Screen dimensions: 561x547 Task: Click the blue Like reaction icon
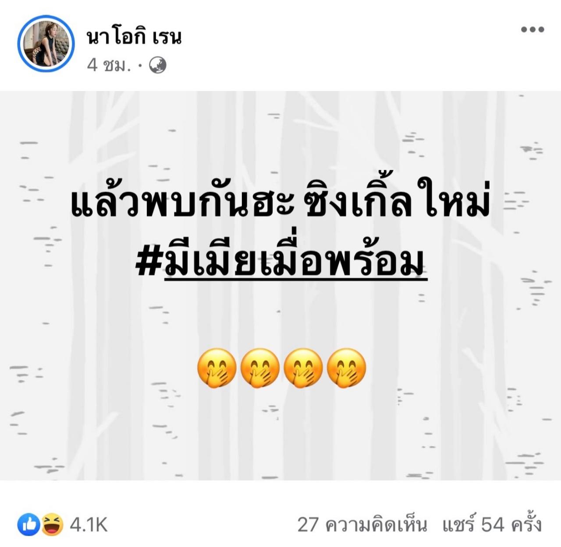tap(29, 524)
